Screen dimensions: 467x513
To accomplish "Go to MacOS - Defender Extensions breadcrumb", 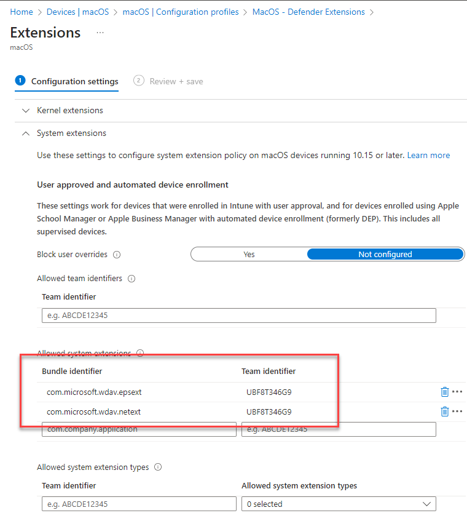I will (x=308, y=12).
